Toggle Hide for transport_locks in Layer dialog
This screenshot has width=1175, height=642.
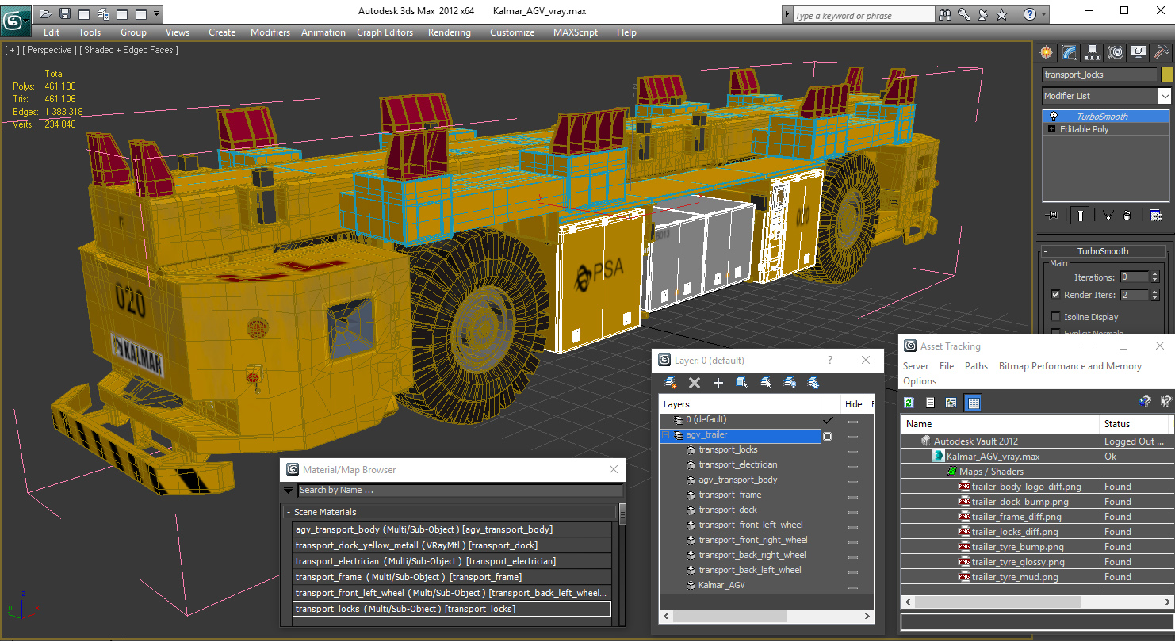click(x=853, y=450)
